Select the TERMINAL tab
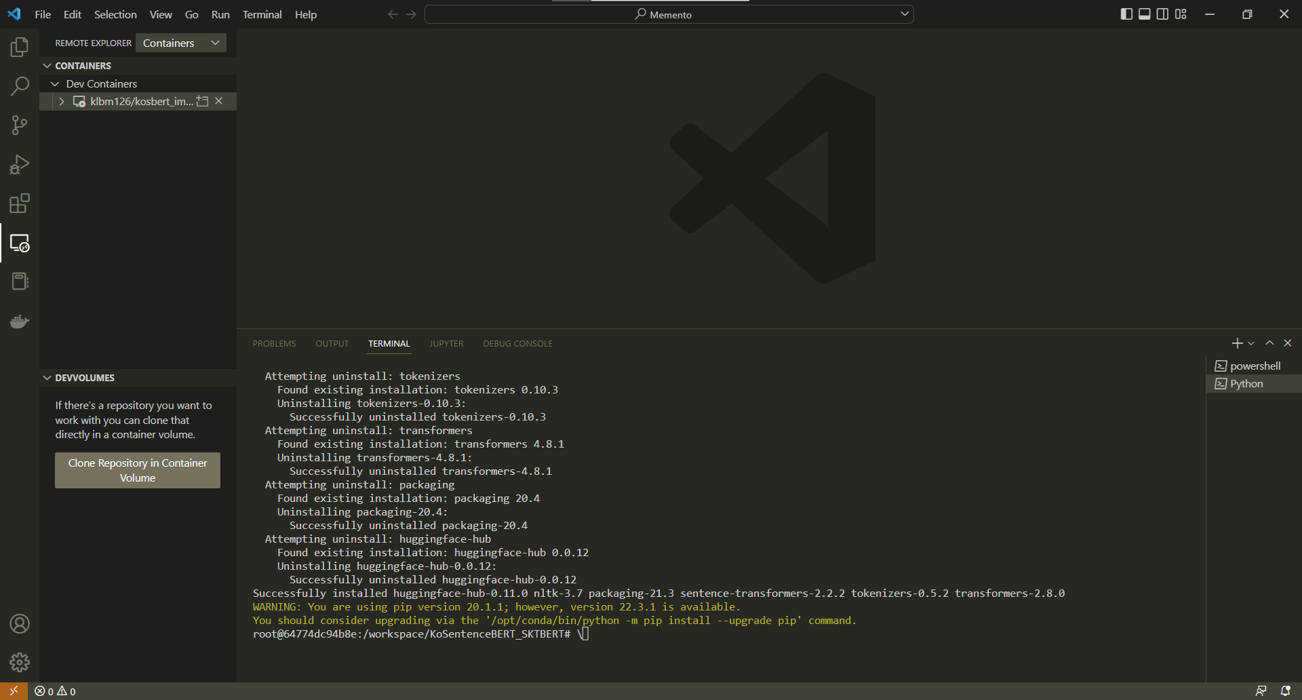Viewport: 1302px width, 700px height. (389, 344)
